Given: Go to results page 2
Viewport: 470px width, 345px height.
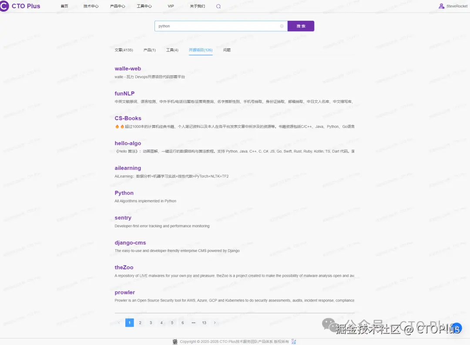Looking at the screenshot, I should coord(140,322).
